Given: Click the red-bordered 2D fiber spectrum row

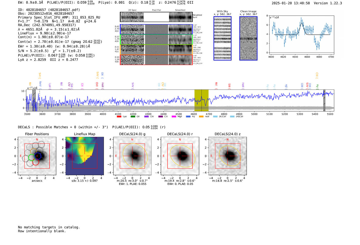Looking at the screenshot, I should pyautogui.click(x=156, y=60).
